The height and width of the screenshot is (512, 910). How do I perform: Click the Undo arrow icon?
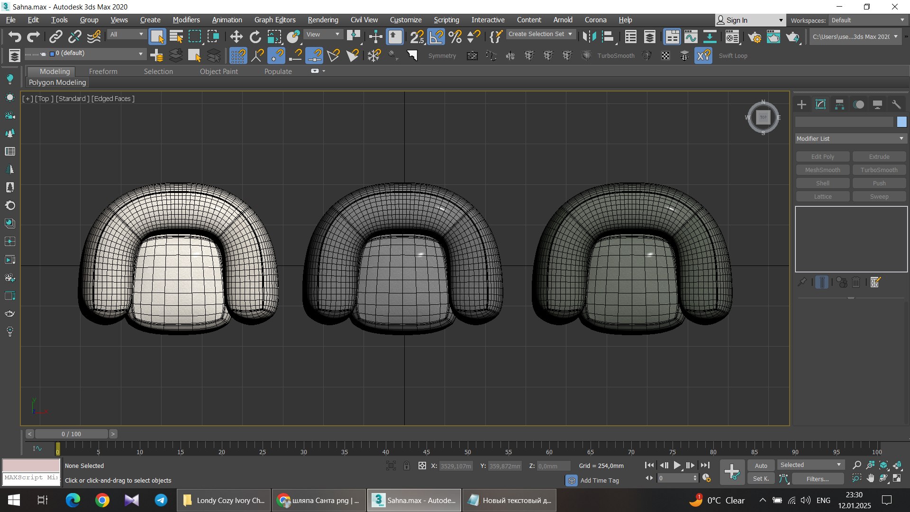pos(14,37)
